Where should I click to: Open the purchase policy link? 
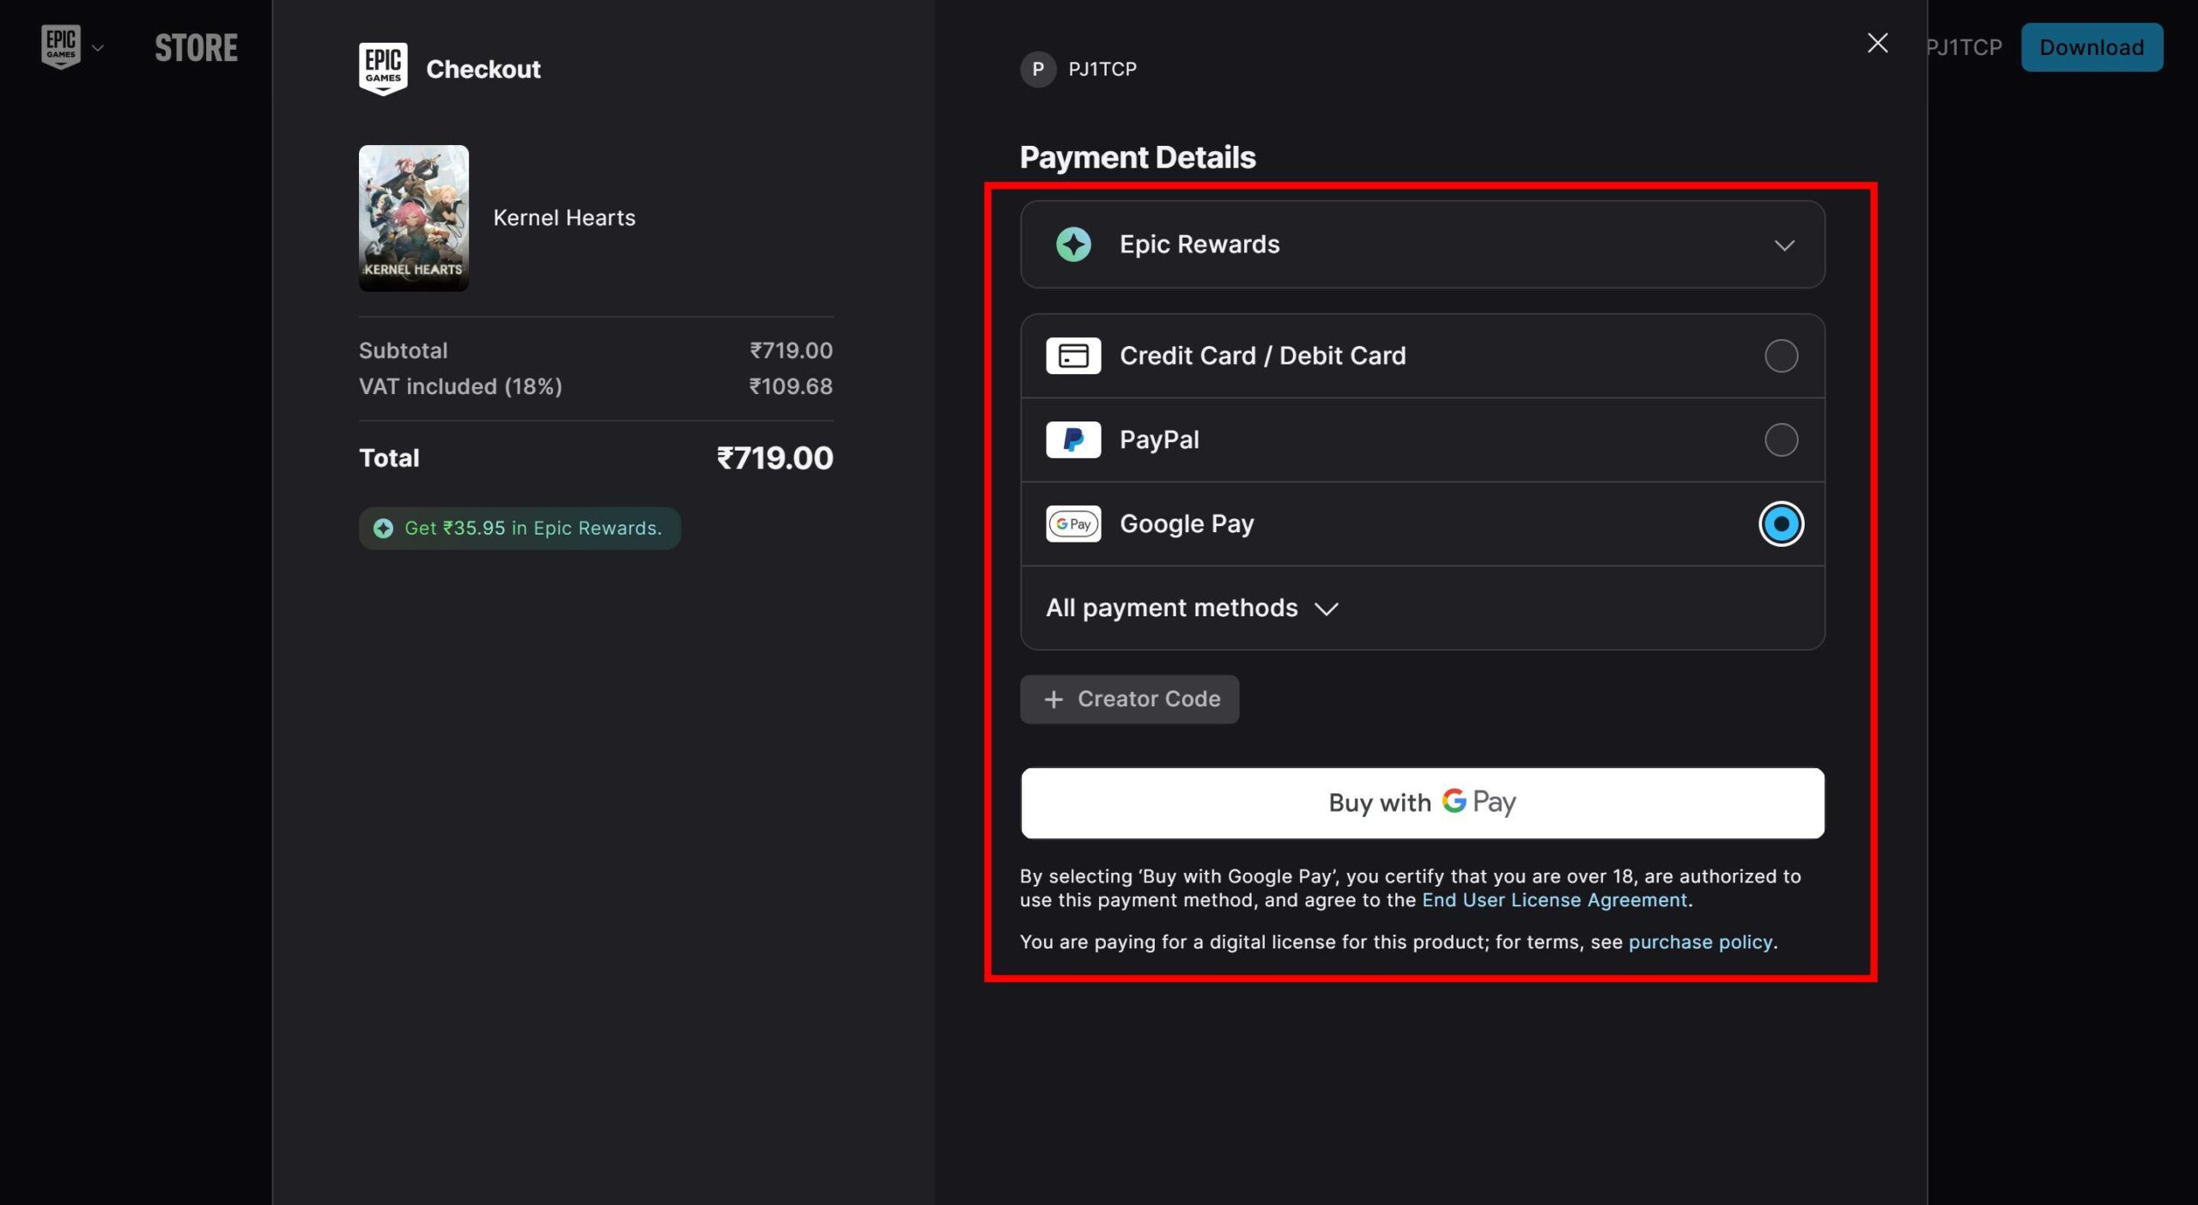coord(1700,942)
